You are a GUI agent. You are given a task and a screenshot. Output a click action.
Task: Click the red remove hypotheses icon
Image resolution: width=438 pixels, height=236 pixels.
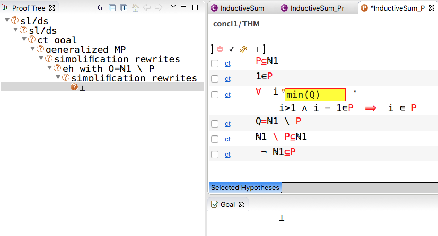220,49
